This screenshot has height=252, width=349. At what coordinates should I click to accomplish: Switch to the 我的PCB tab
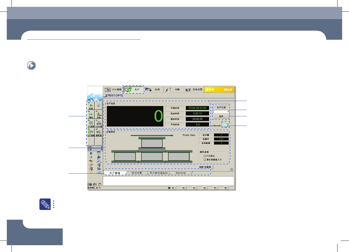[x=181, y=173]
